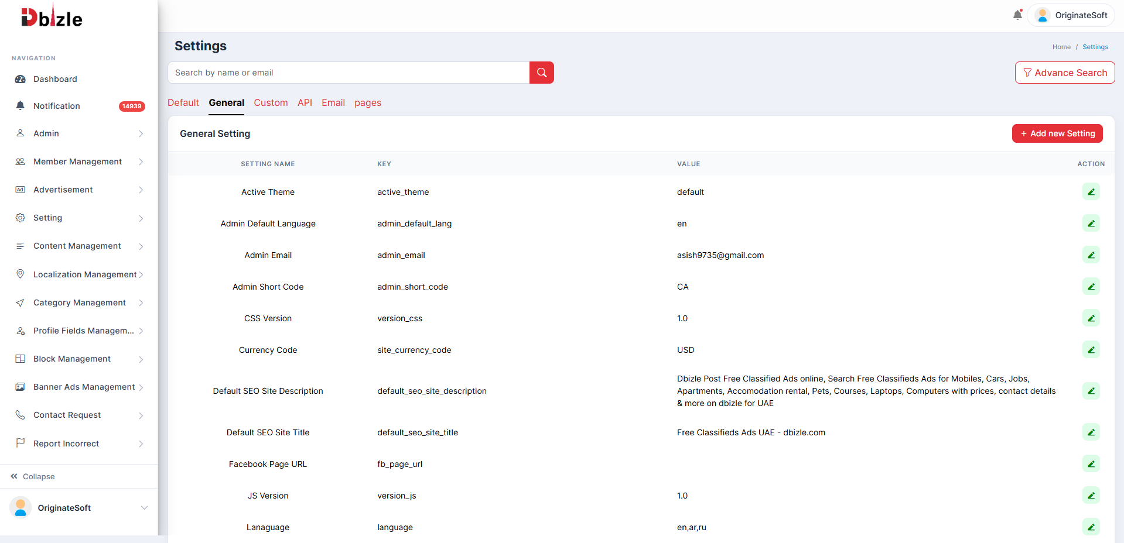The image size is (1124, 543).
Task: Open the notification bell in the header
Action: pos(1017,15)
